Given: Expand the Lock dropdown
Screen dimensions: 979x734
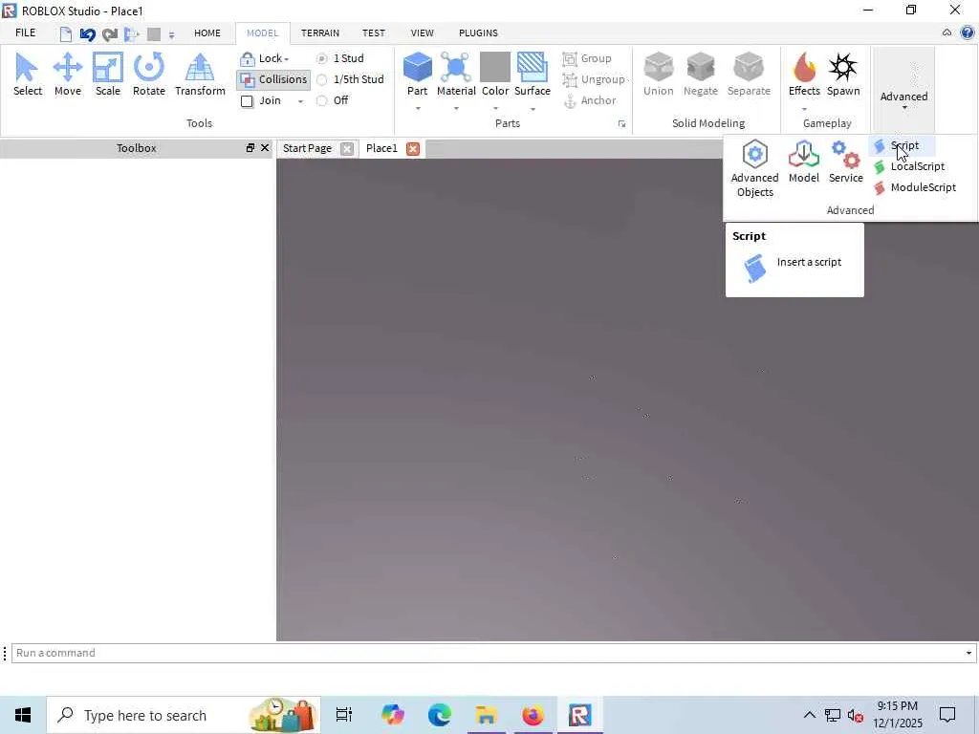Looking at the screenshot, I should 287,59.
